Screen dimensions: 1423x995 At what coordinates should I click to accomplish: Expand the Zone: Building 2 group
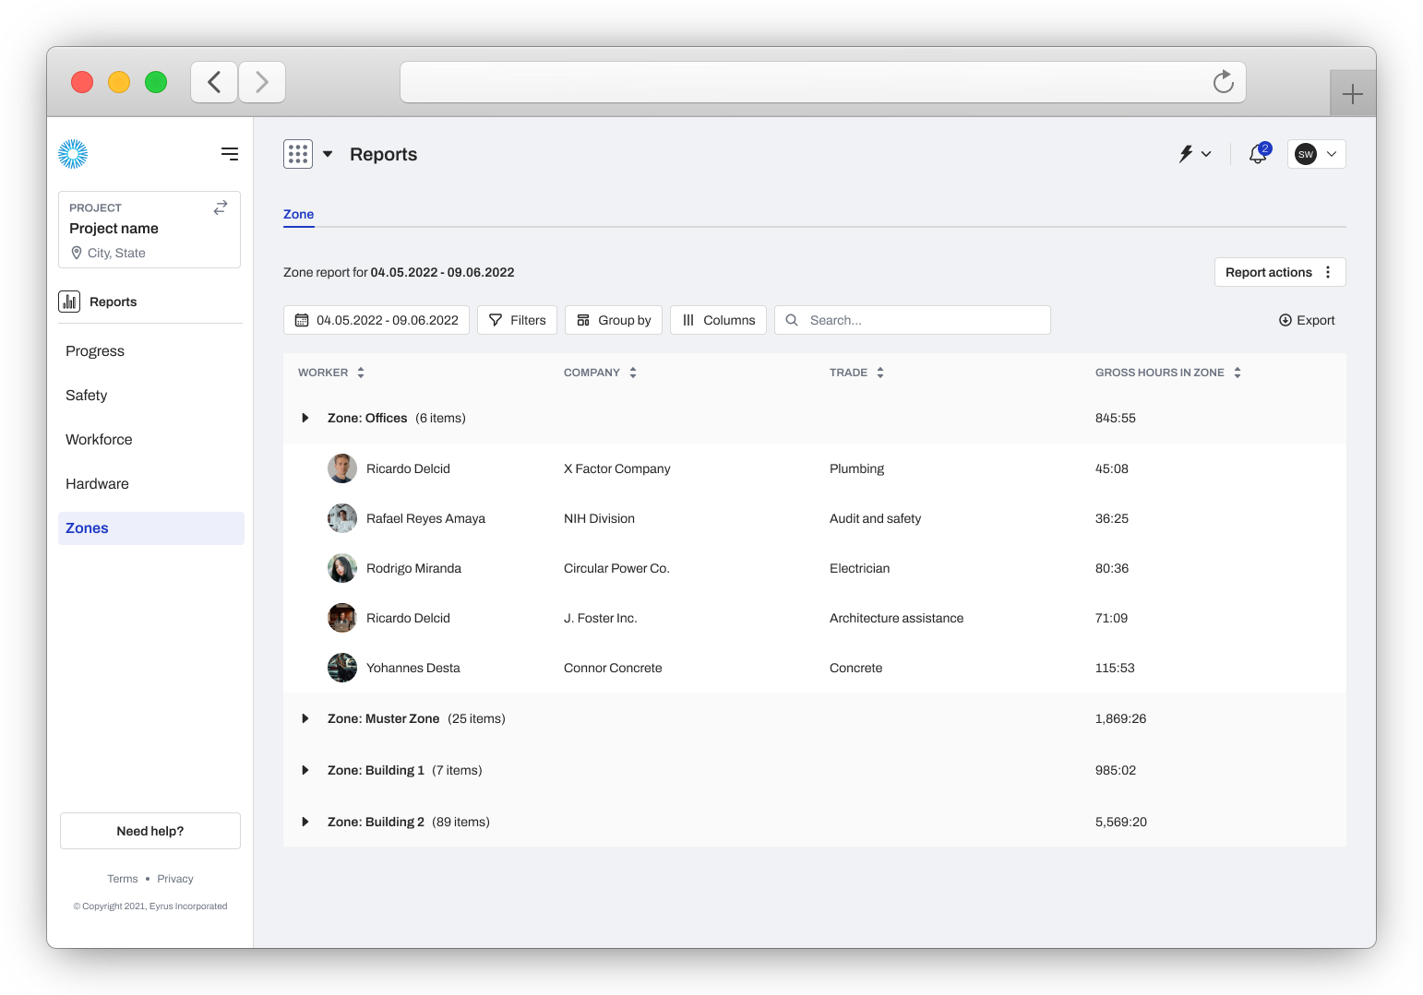[x=305, y=822]
